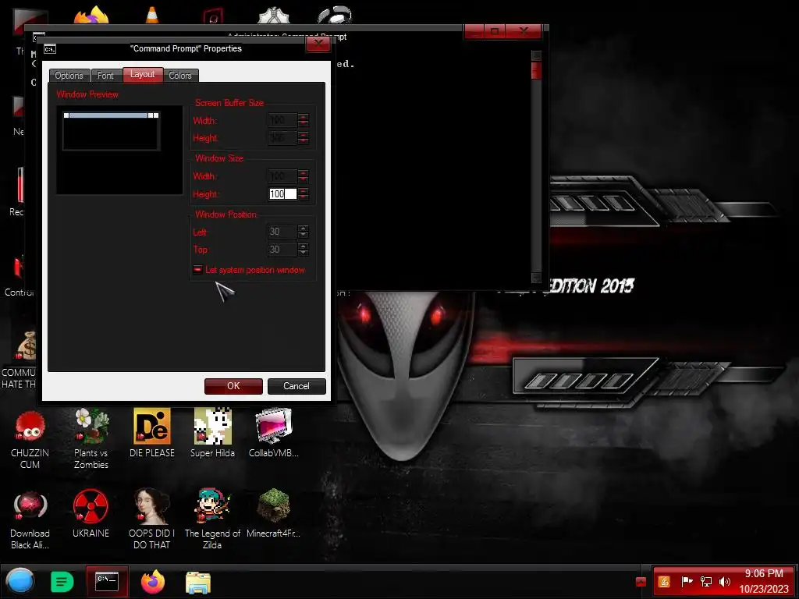Show hidden tray icons arrow
799x599 pixels.
[641, 582]
